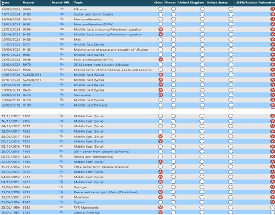Open record URL link for record 8107

pyautogui.click(x=61, y=116)
